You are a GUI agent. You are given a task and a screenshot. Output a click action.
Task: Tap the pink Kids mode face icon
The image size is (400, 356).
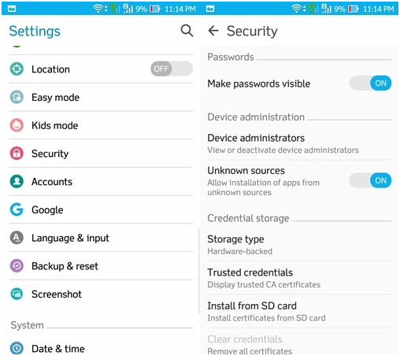click(x=17, y=125)
